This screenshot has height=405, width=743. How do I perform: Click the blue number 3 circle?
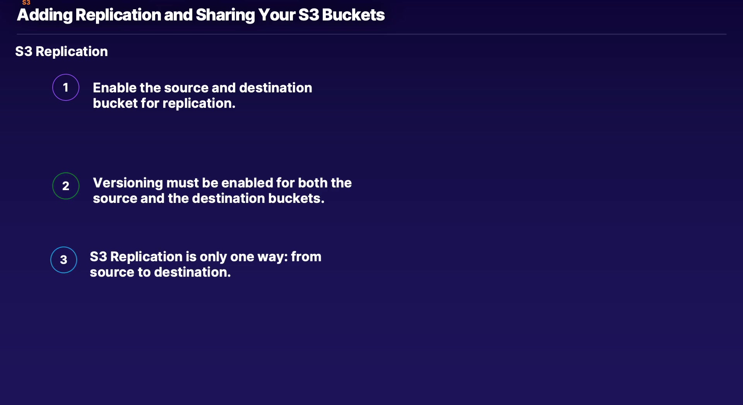pos(64,260)
